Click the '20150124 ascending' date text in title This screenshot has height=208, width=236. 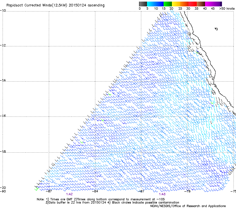pos(86,5)
